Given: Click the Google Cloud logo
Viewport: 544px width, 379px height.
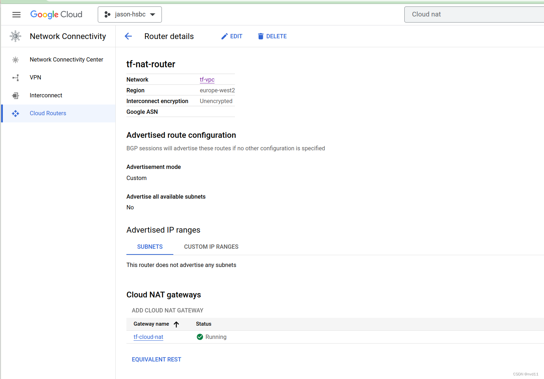Looking at the screenshot, I should tap(56, 14).
